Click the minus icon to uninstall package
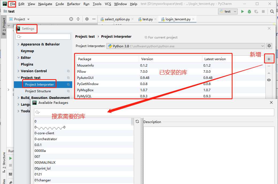Image resolution: width=278 pixels, height=184 pixels. pos(269,66)
